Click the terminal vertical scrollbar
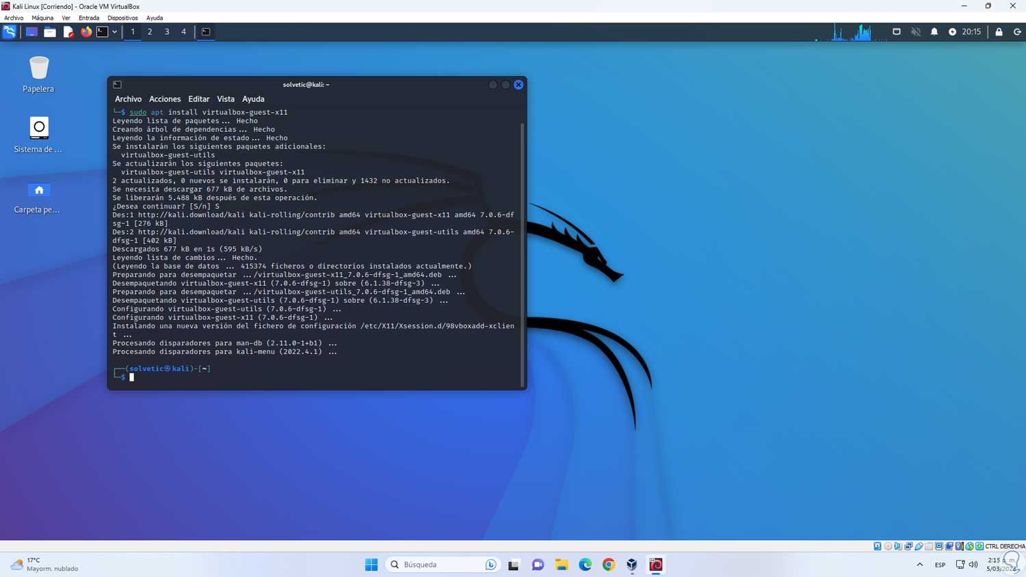 click(x=523, y=254)
